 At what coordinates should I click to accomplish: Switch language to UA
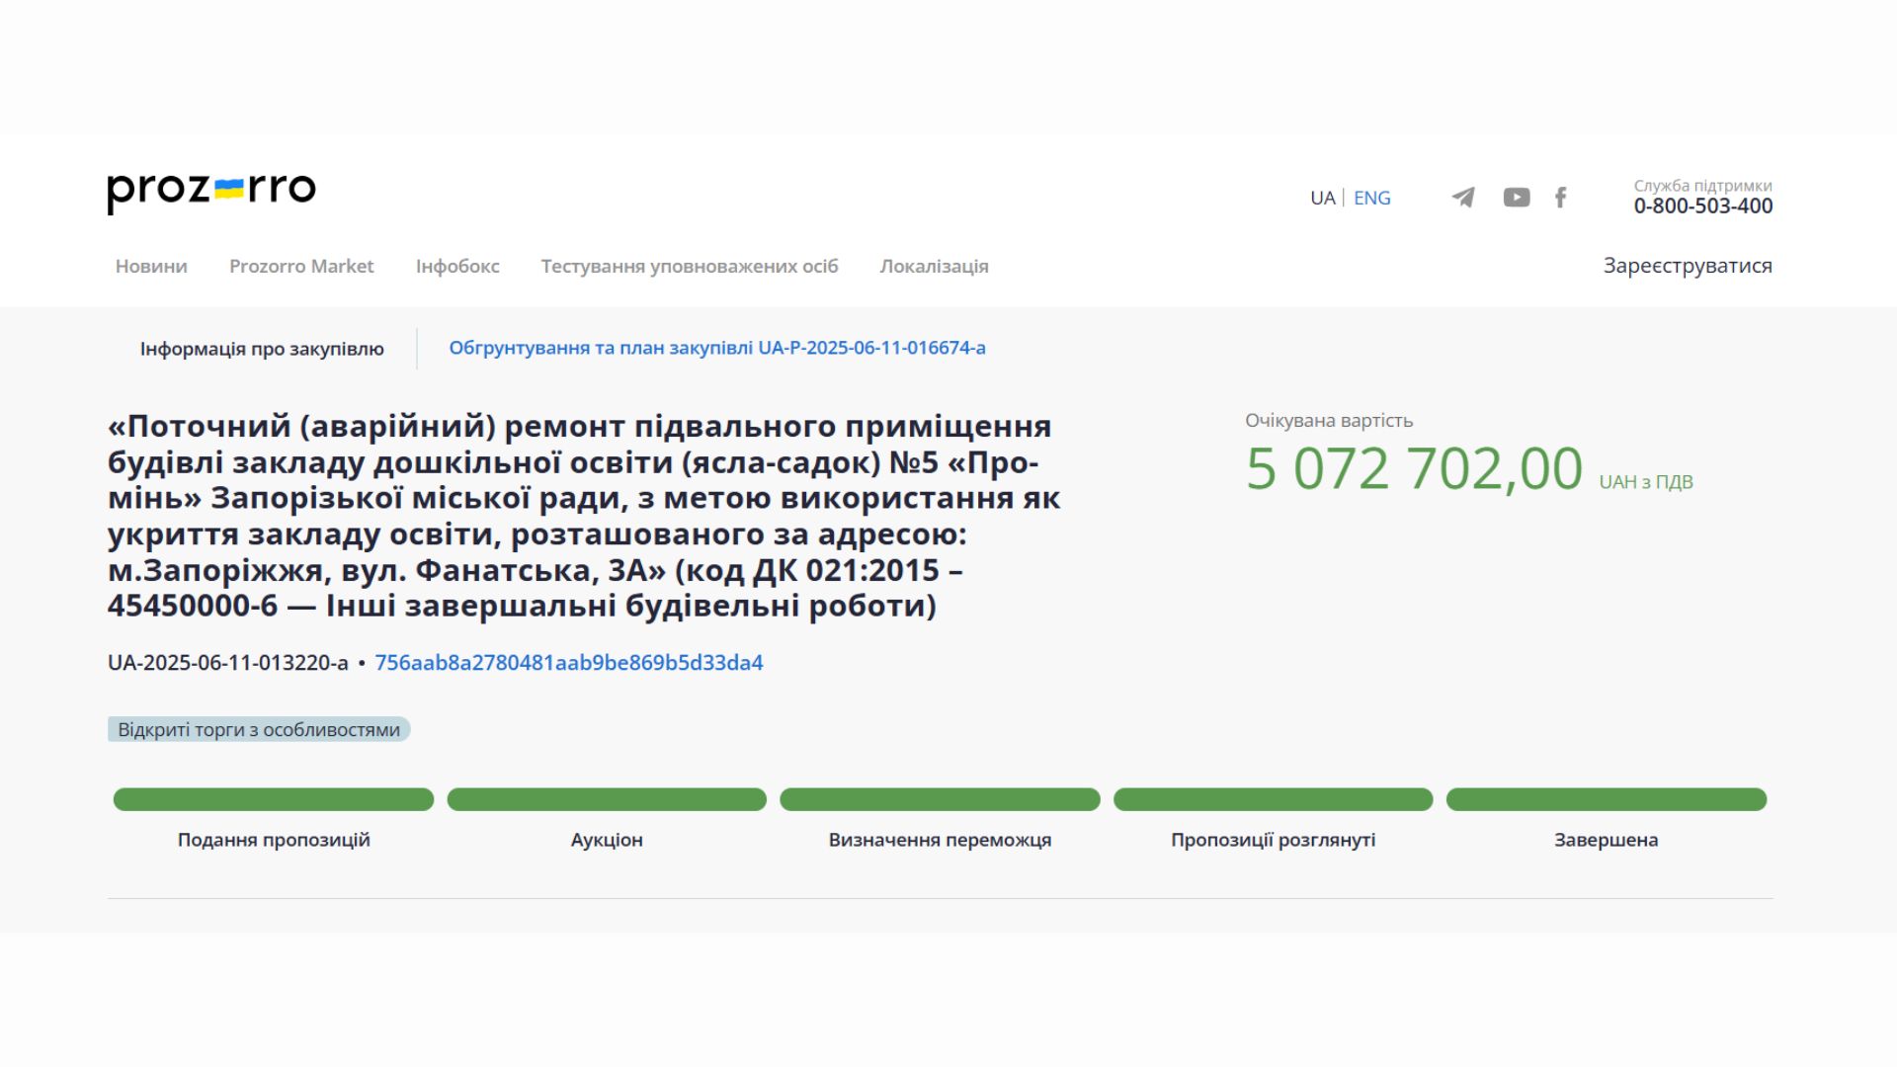point(1322,198)
